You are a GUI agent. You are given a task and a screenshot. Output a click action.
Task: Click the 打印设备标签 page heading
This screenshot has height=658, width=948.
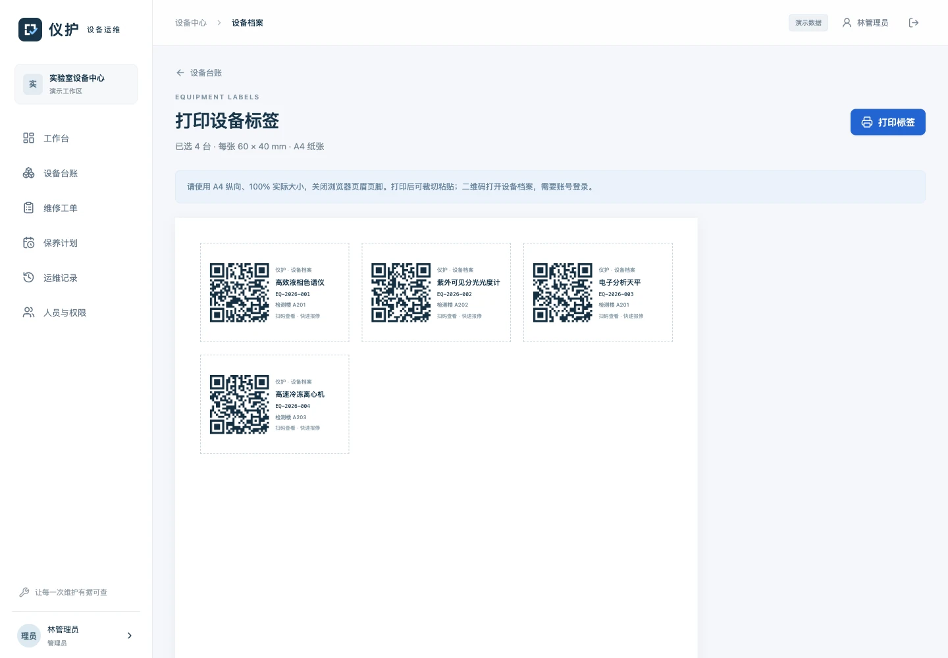227,121
